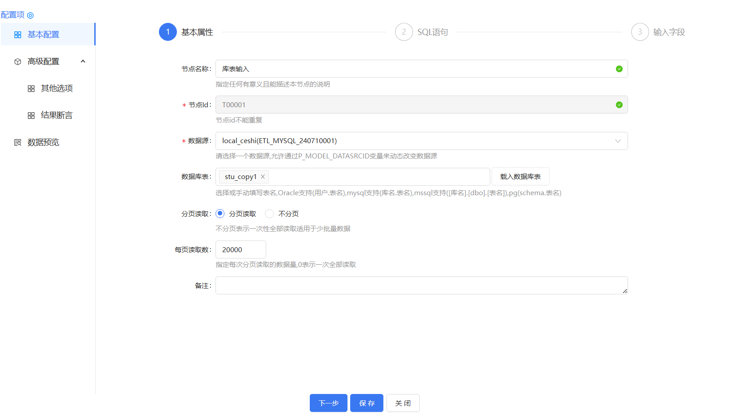Viewport: 734px width, 420px height.
Task: Focus the 备注 textarea
Action: coord(422,285)
